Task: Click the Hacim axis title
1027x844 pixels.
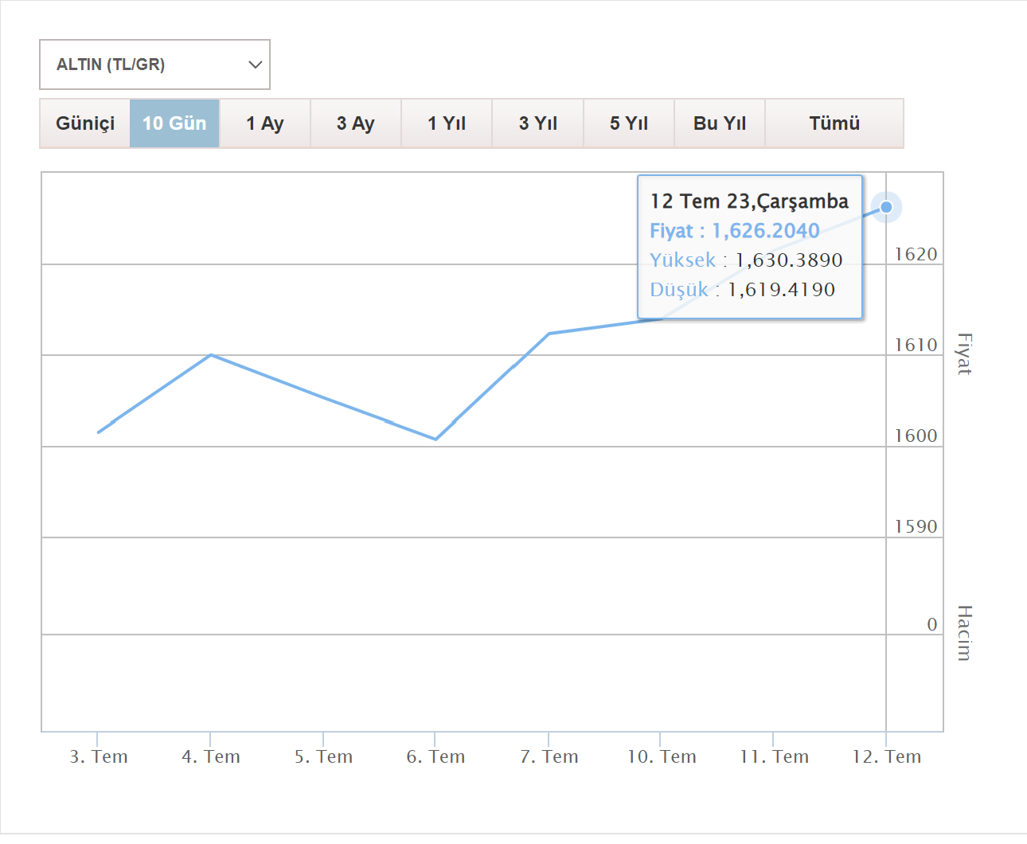Action: click(964, 633)
